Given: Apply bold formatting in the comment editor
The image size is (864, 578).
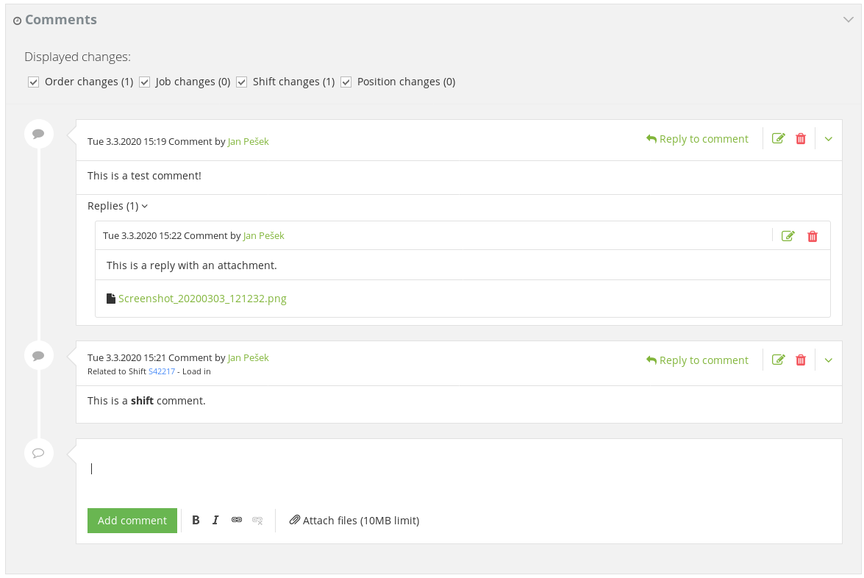Looking at the screenshot, I should [195, 520].
